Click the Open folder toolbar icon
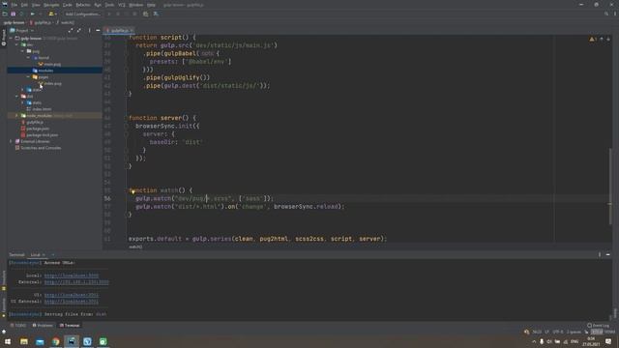The image size is (619, 348). (5, 14)
